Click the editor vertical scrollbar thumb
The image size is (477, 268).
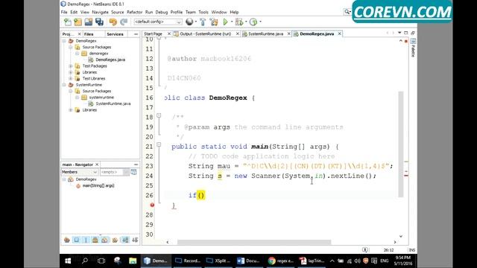click(401, 144)
